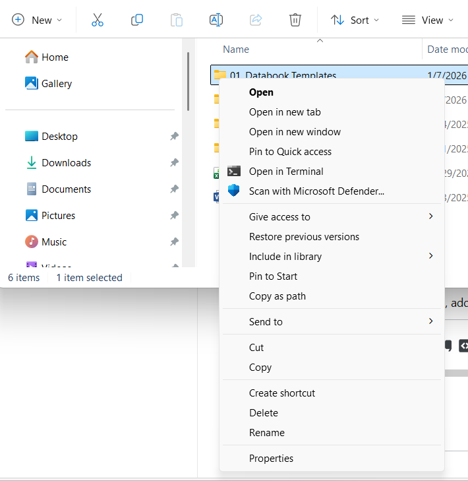Click the pin icon next to Desktop
This screenshot has height=481, width=468.
point(175,136)
